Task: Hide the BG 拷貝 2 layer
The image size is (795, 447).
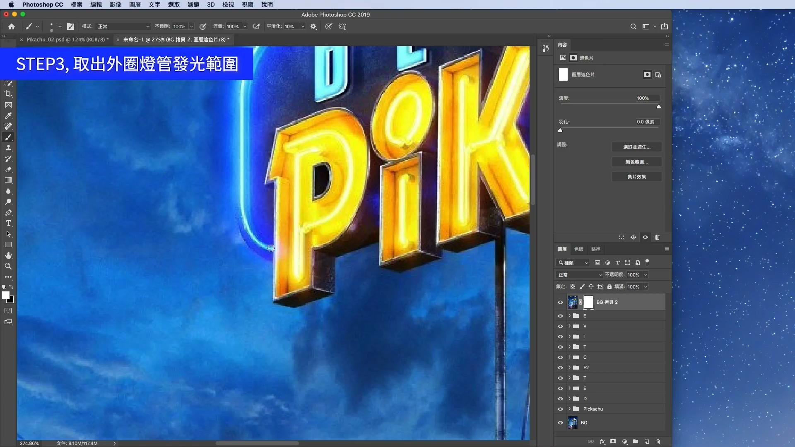Action: pyautogui.click(x=560, y=302)
